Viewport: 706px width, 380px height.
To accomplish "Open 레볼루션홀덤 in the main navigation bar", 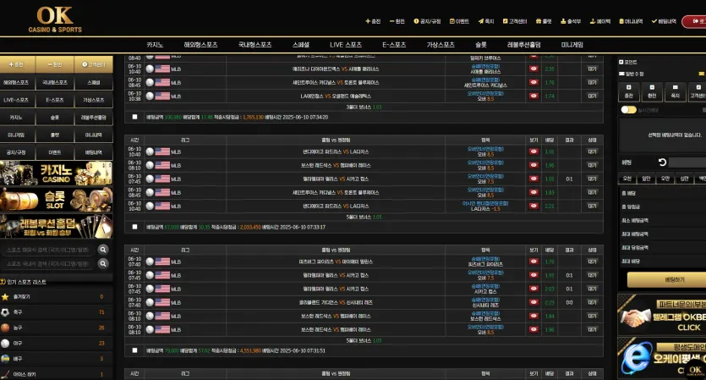I will pos(523,45).
